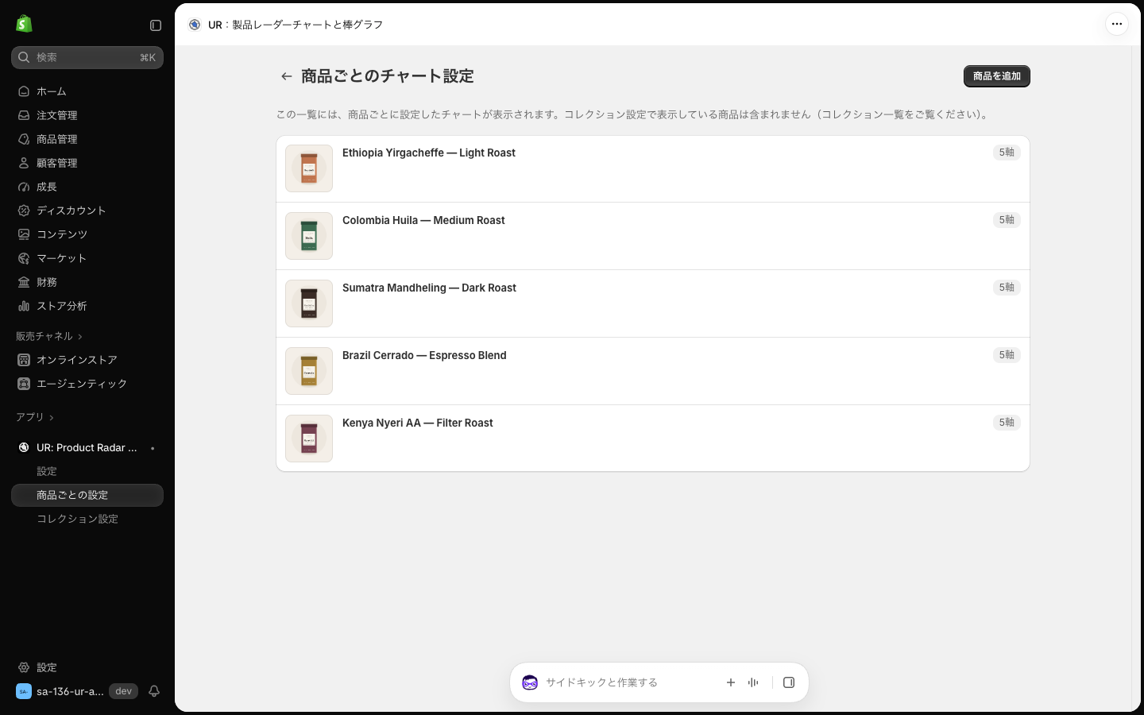
Task: Click the dev badge
Action: (x=123, y=691)
